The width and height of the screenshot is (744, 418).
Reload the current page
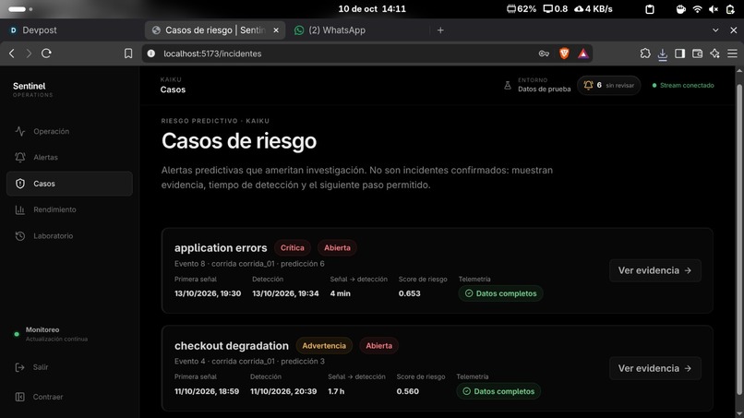pos(46,54)
